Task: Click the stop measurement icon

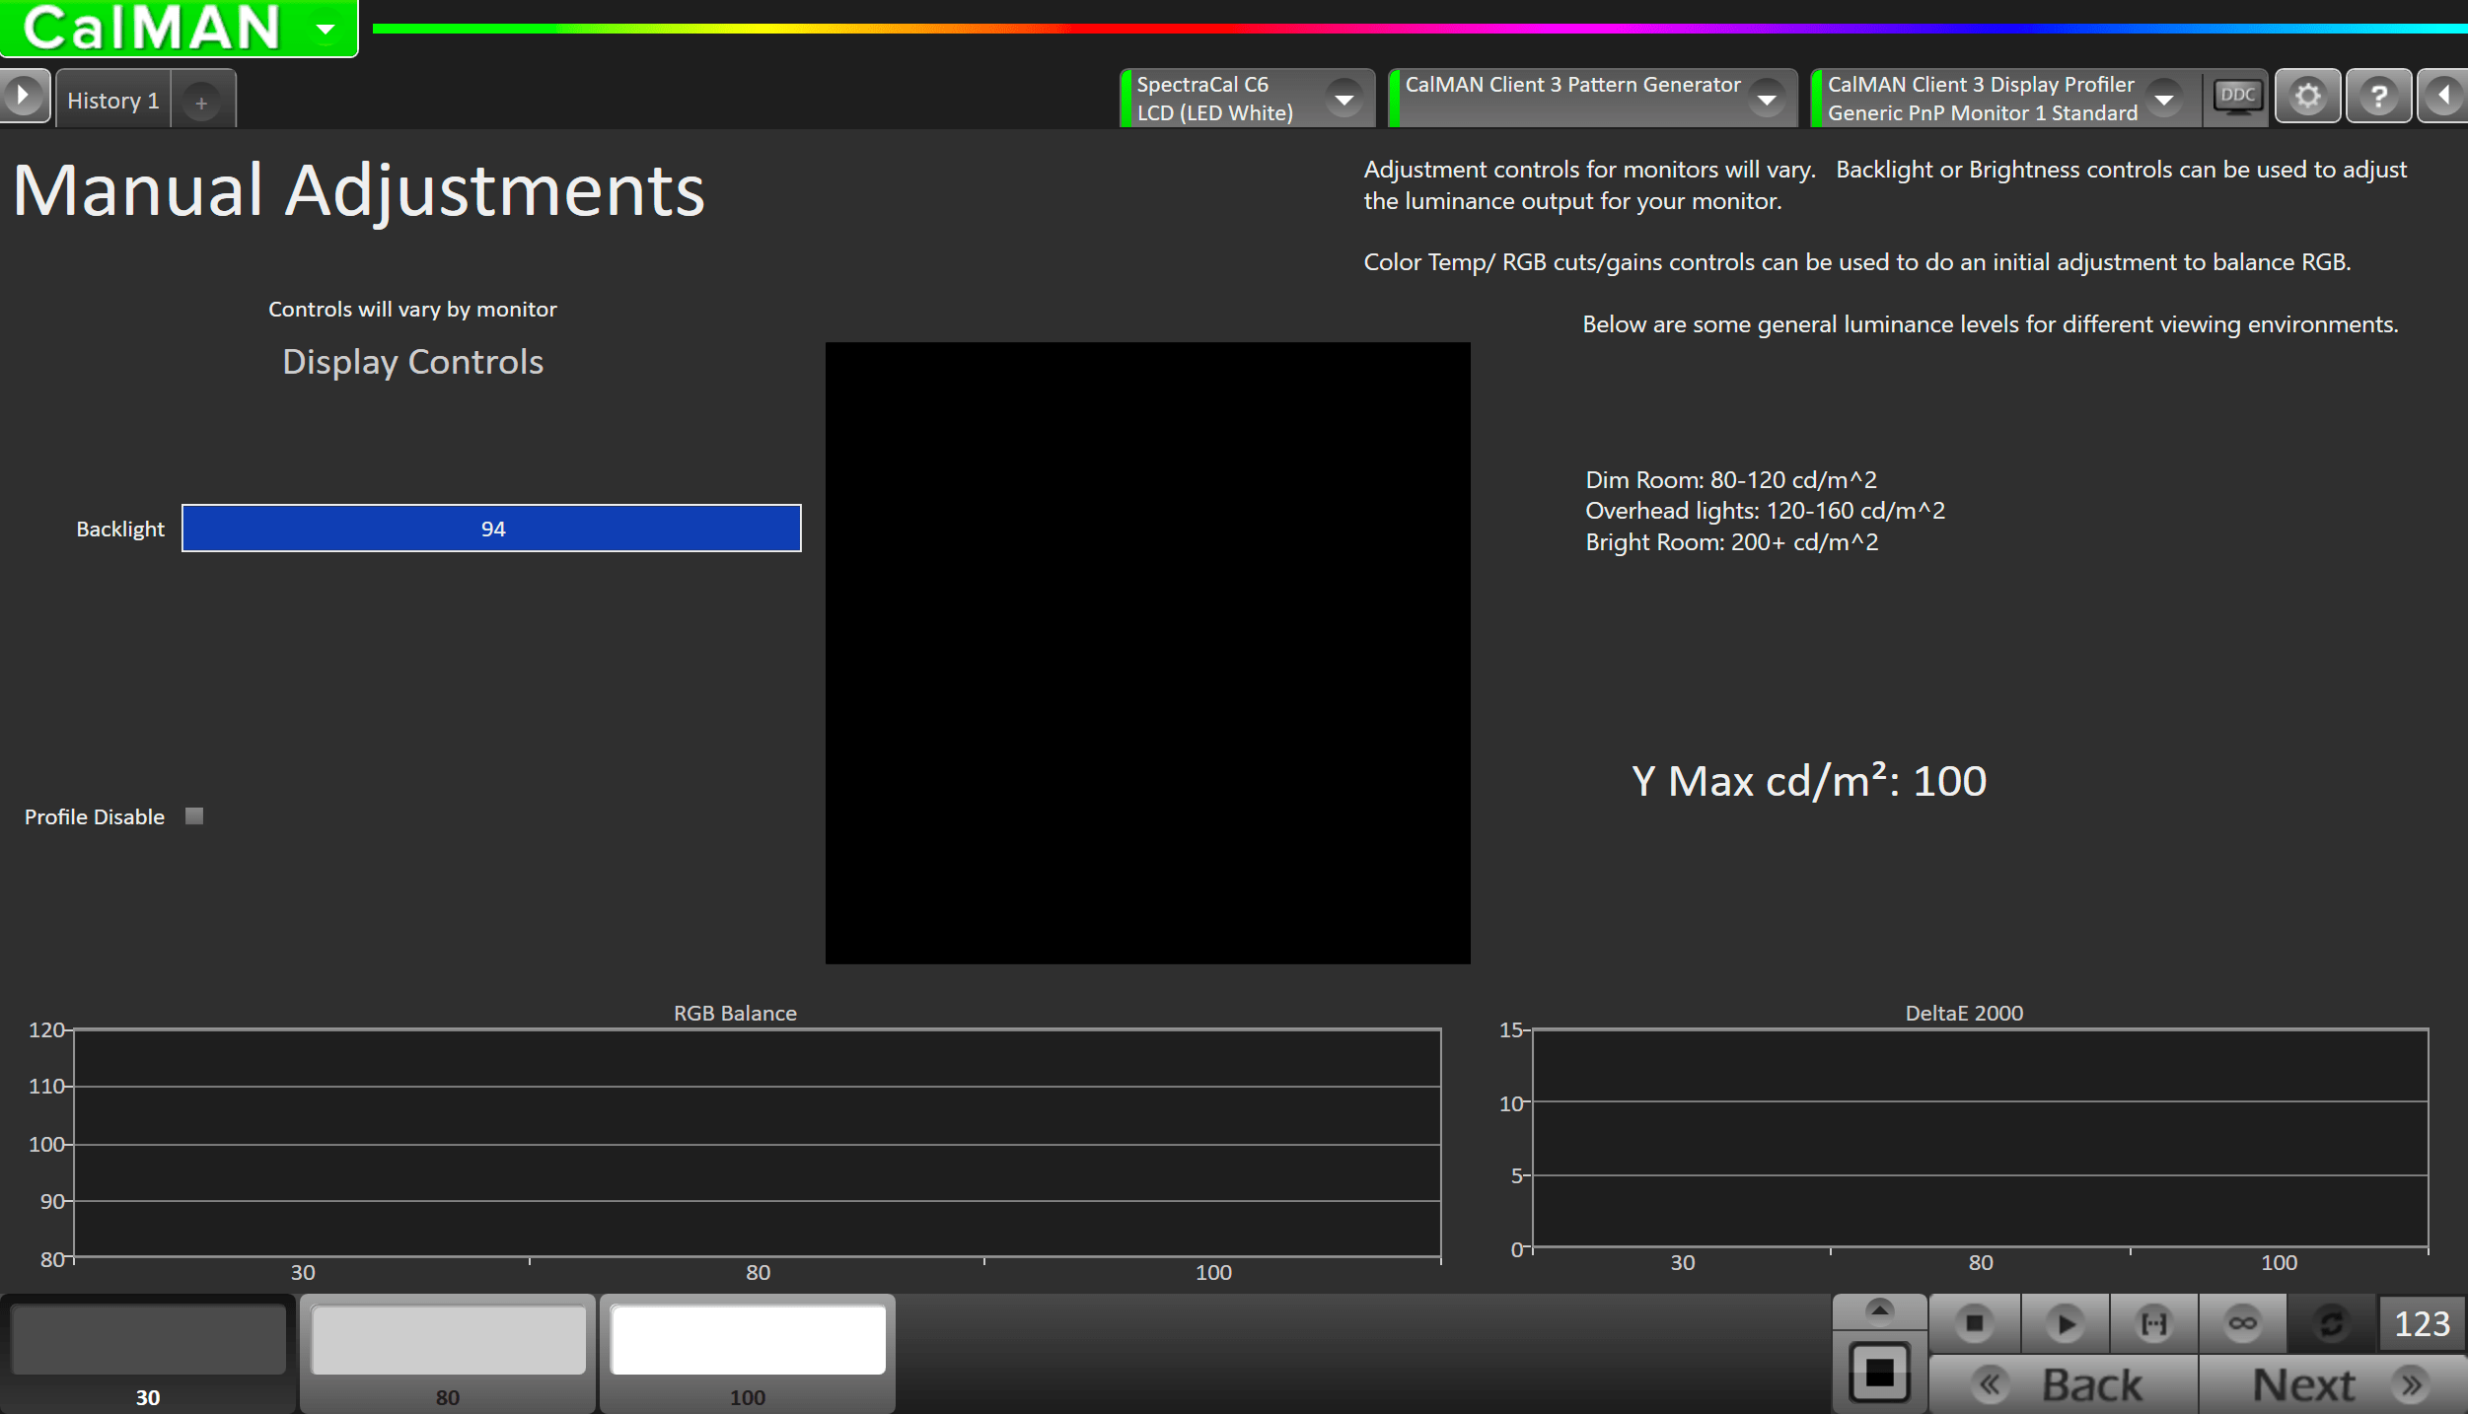Action: click(1974, 1323)
